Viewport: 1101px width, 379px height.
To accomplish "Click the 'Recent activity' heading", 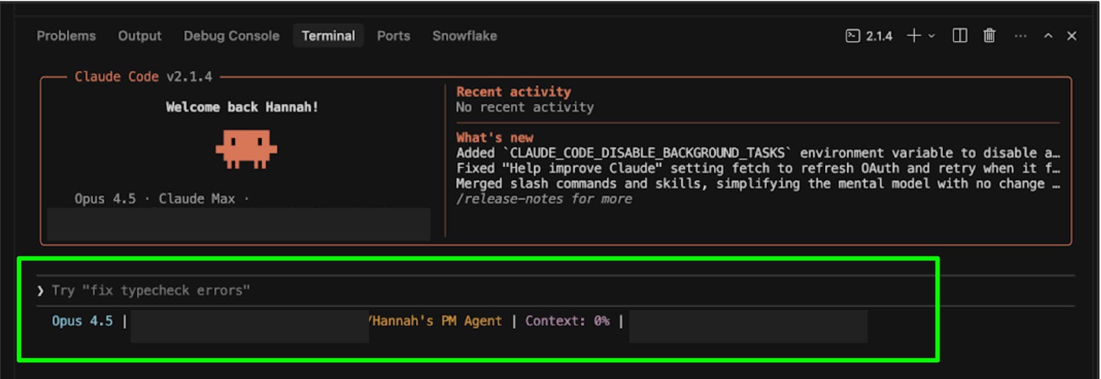I will click(514, 92).
